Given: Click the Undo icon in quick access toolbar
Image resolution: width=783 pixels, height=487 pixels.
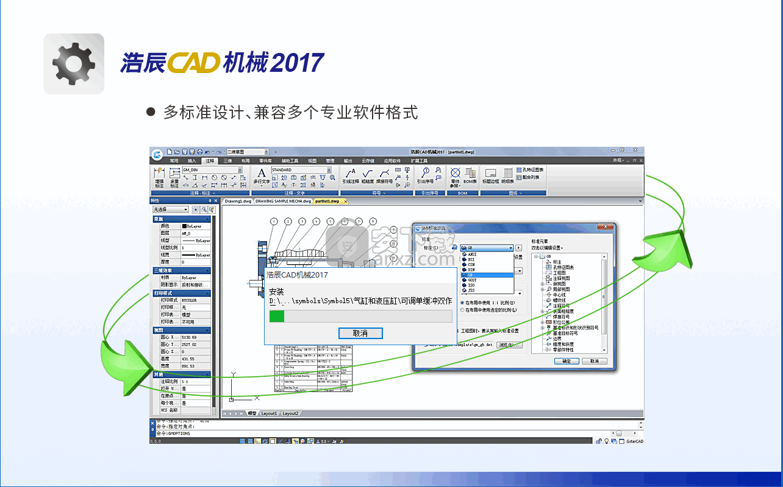Looking at the screenshot, I should 208,151.
